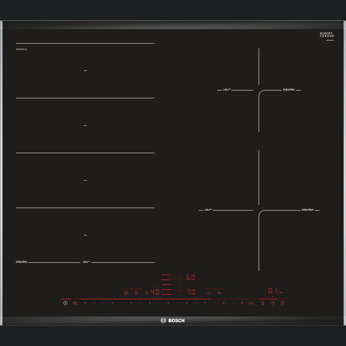Image resolution: width=346 pixels, height=346 pixels.
Task: Tap the MoveMode icon with dashed square
Action: tap(126, 293)
